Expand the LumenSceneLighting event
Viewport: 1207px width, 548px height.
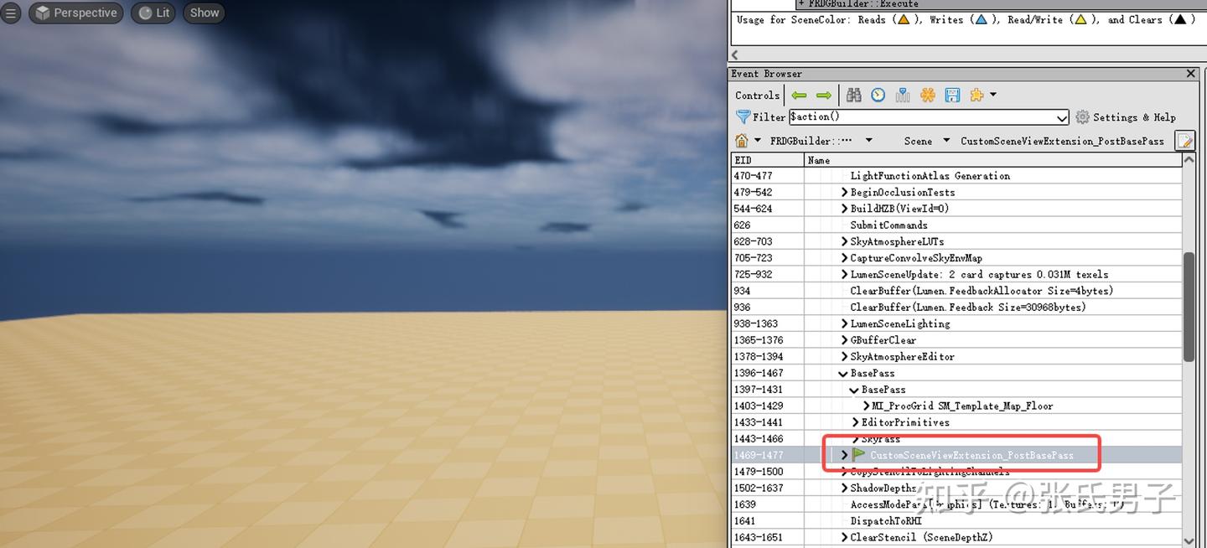[x=844, y=323]
